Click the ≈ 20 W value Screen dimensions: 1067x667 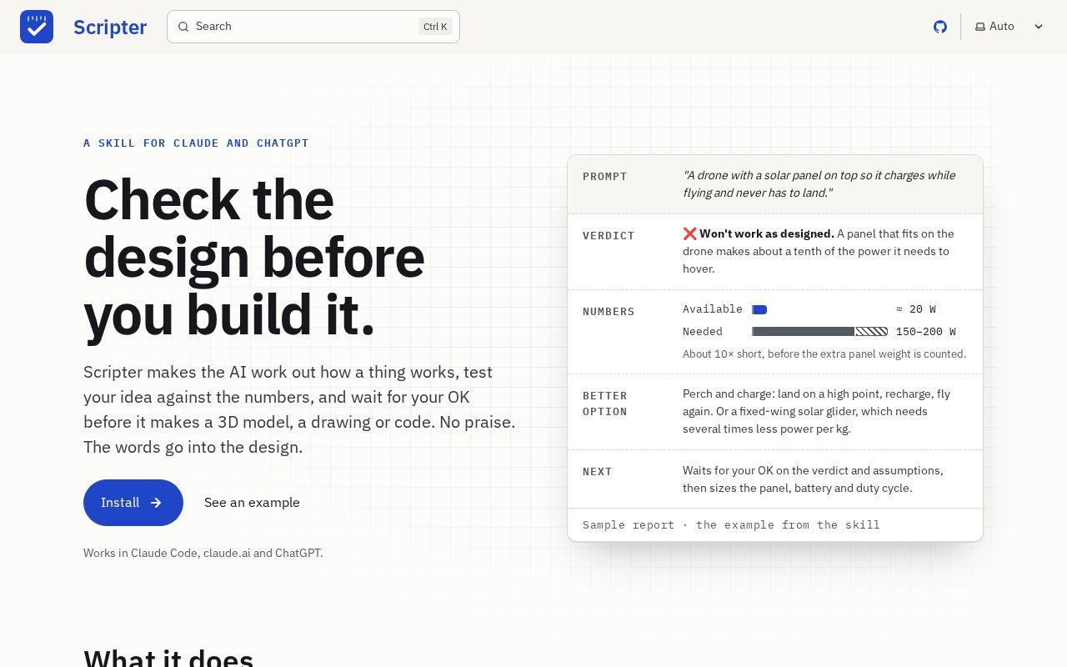click(x=916, y=309)
